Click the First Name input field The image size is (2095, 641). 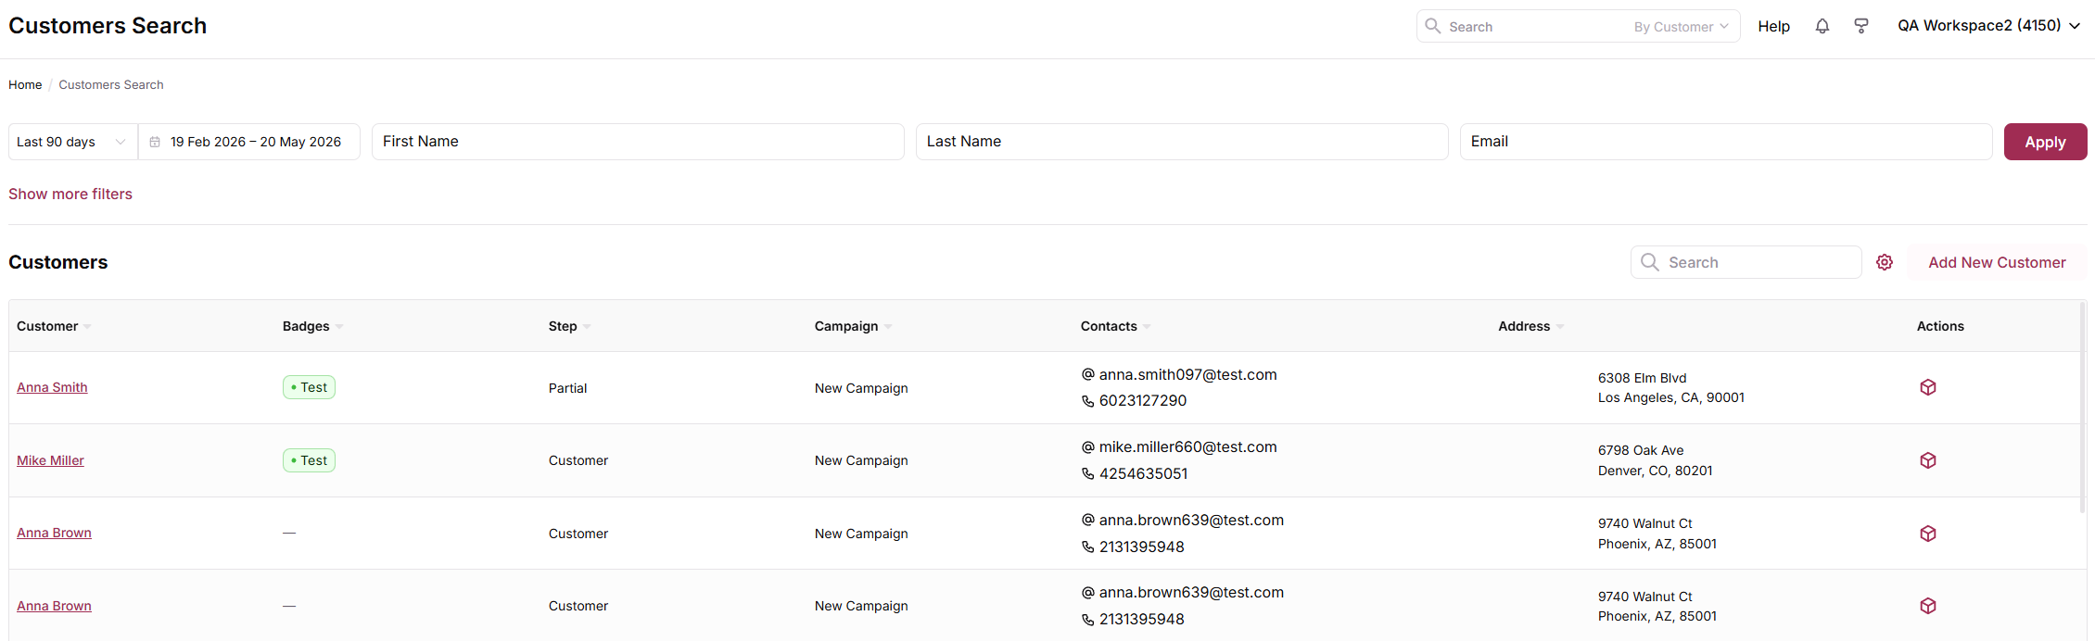[x=638, y=142]
